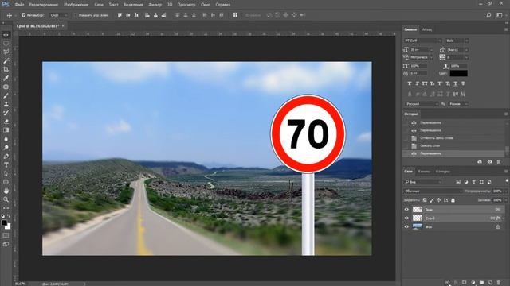
Task: Open the Изображение menu
Action: coord(76,5)
